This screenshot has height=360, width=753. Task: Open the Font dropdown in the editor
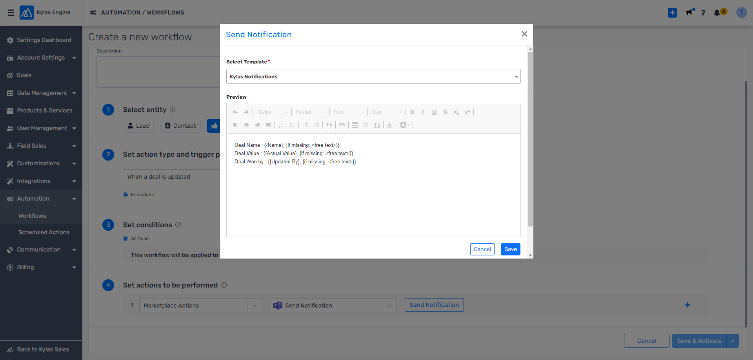[x=349, y=112]
